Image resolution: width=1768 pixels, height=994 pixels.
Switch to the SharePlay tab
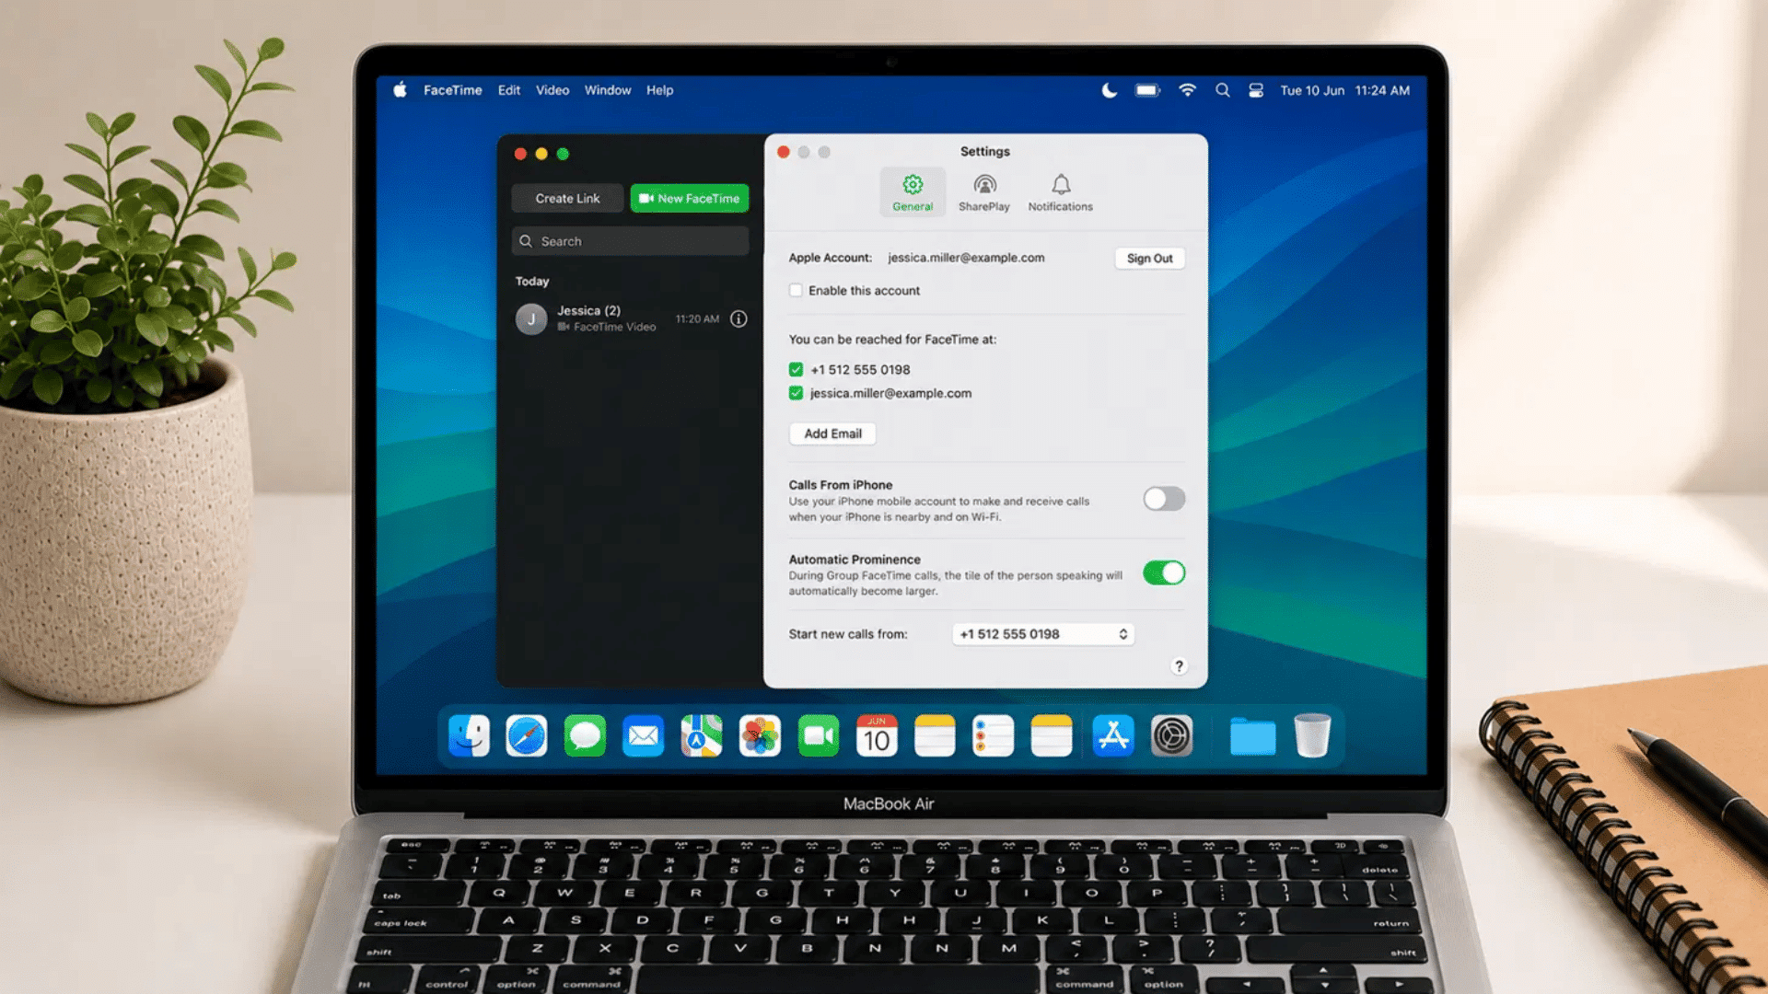click(984, 192)
